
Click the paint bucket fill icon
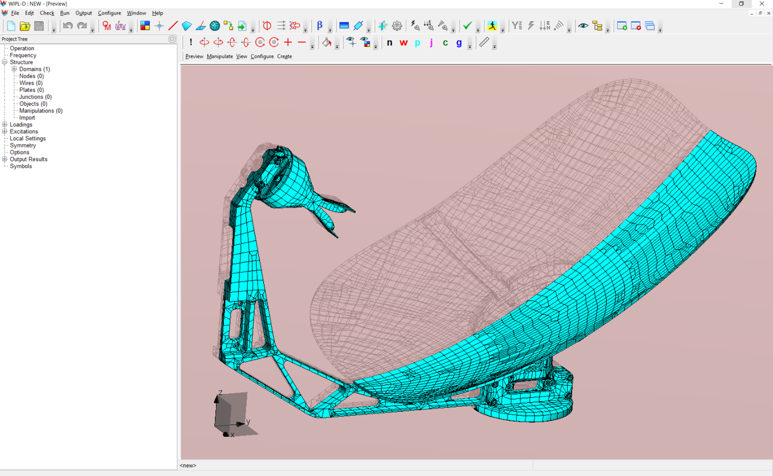point(326,42)
